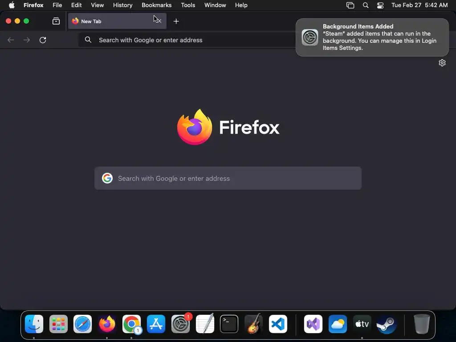Open App Store from the Dock
The image size is (456, 342).
156,324
